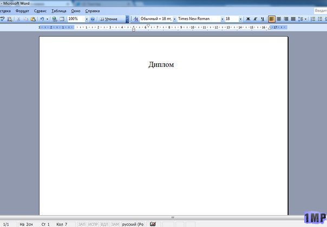Viewport: 327px width, 227px height.
Task: Toggle italic formatting (К)
Action: (x=256, y=19)
